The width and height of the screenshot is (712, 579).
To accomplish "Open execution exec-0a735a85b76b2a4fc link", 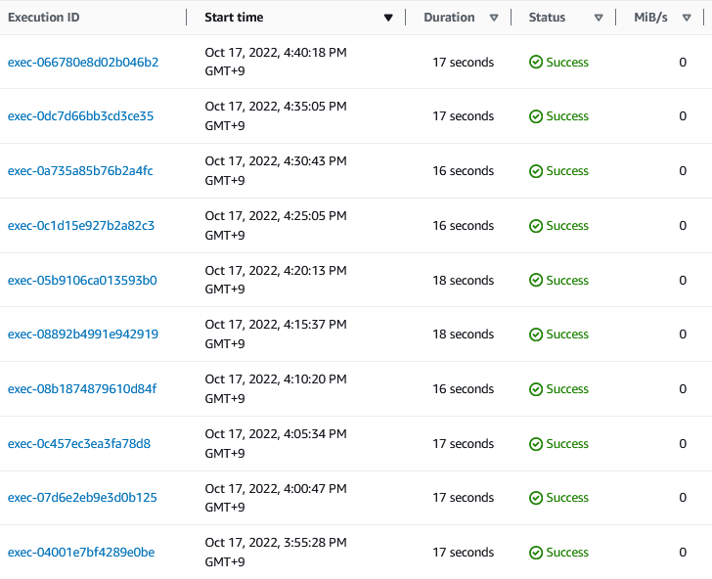I will pyautogui.click(x=80, y=171).
